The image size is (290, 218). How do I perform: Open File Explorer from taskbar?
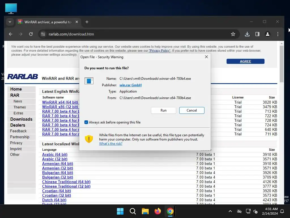[x=145, y=211]
